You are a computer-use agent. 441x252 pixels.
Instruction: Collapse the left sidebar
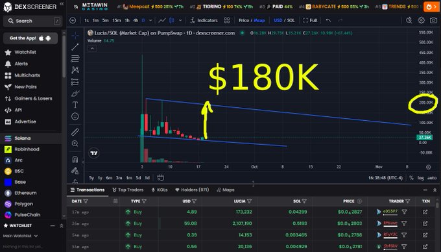[62, 4]
